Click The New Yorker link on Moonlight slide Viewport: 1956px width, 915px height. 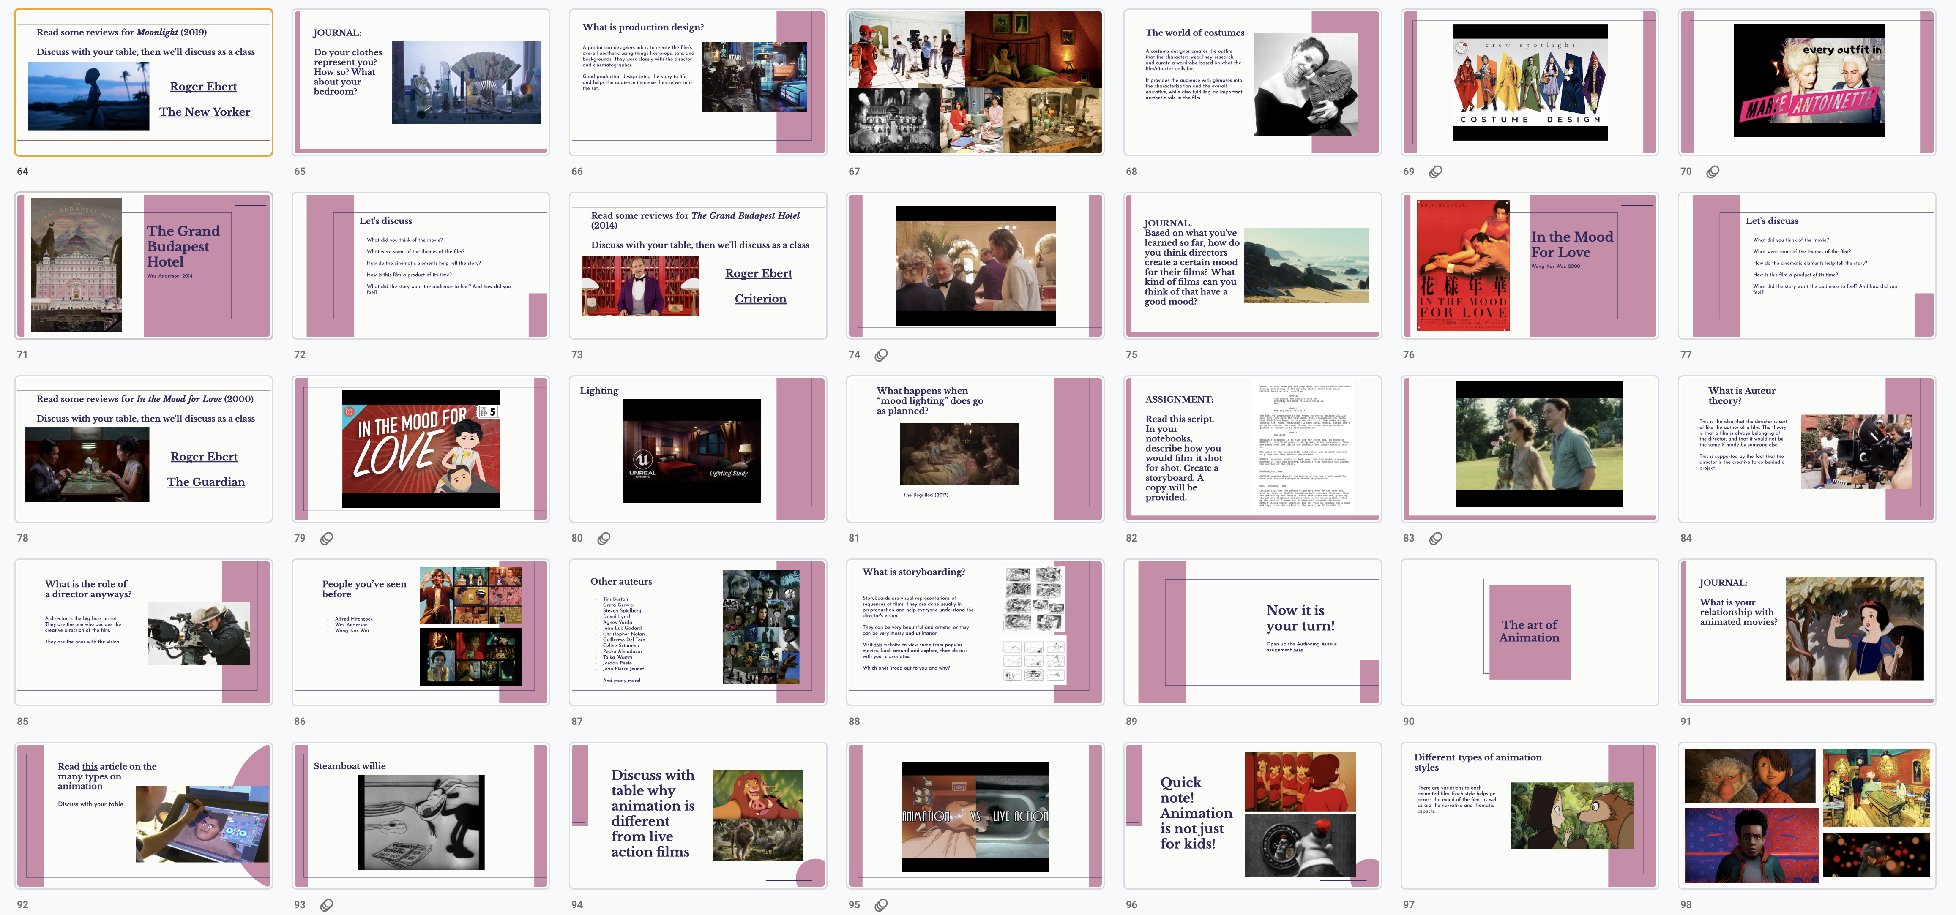205,112
